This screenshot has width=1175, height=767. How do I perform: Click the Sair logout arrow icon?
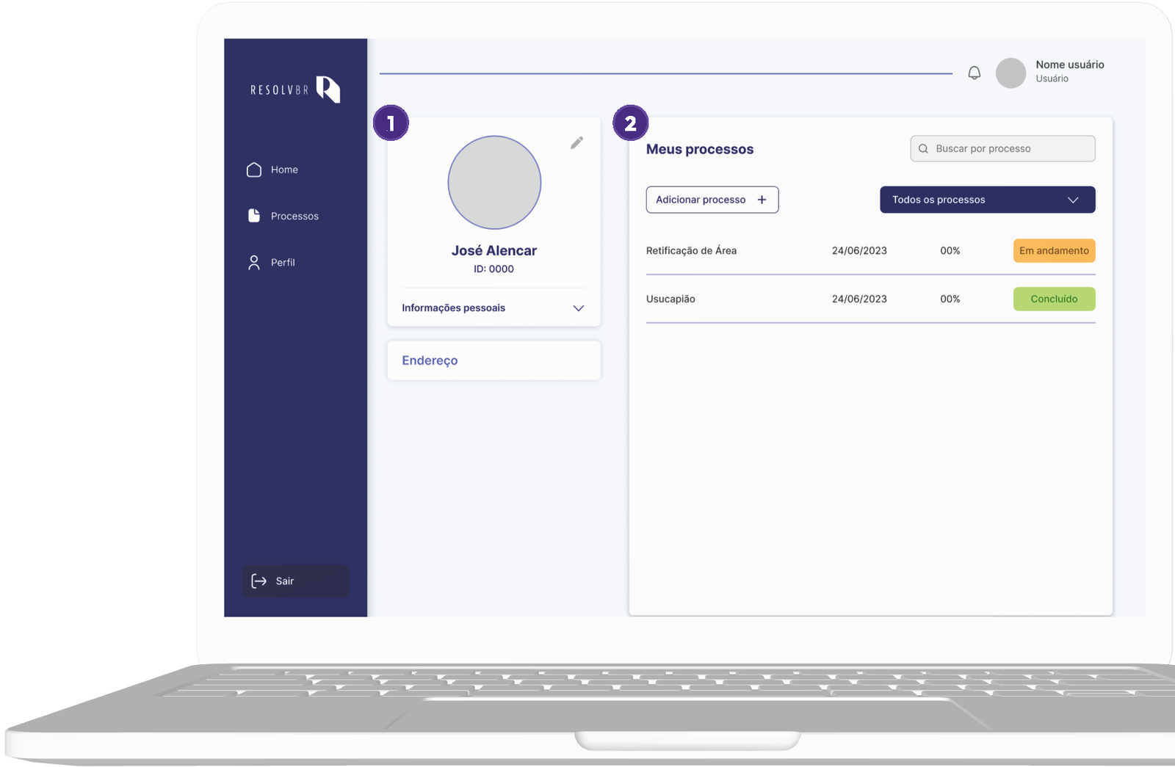[258, 581]
